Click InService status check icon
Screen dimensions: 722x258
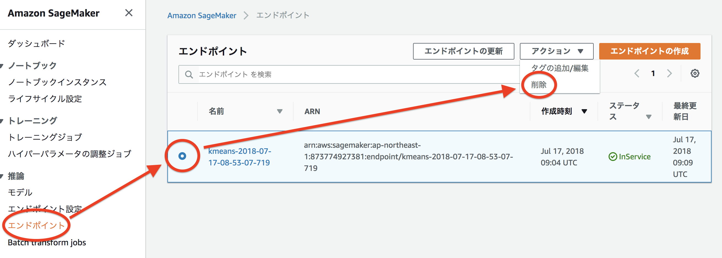[x=613, y=157]
